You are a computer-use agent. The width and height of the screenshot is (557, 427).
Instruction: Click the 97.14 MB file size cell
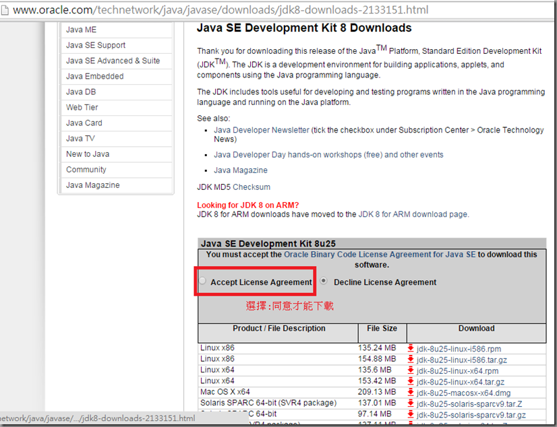click(x=374, y=414)
